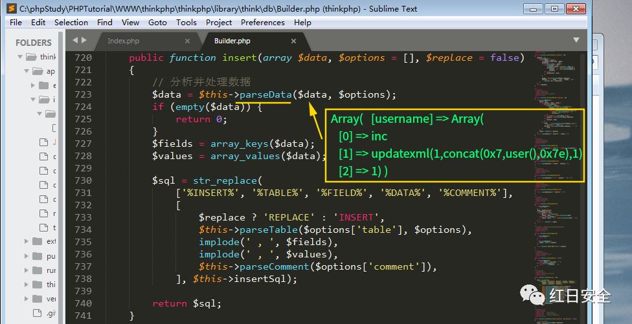
Task: Click 'return 0;' on line 725
Action: [x=201, y=119]
